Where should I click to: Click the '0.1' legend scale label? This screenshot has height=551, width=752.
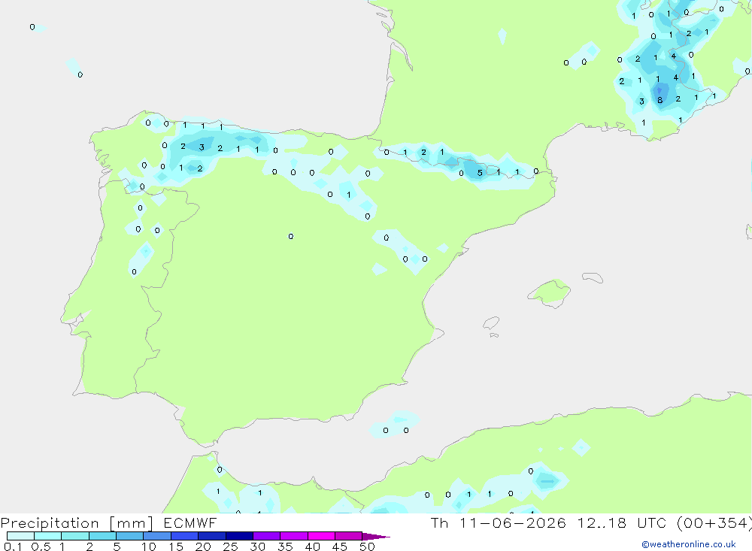click(13, 546)
